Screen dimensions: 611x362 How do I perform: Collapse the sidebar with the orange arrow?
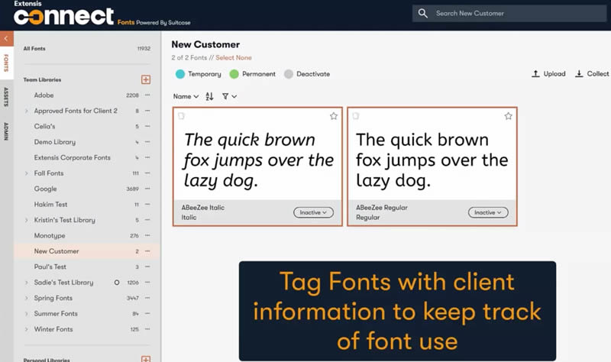6,39
